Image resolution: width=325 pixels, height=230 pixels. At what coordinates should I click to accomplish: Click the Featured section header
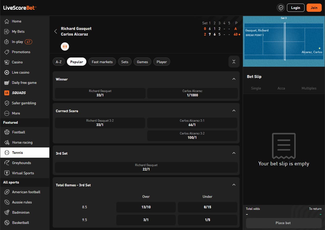coord(25,123)
